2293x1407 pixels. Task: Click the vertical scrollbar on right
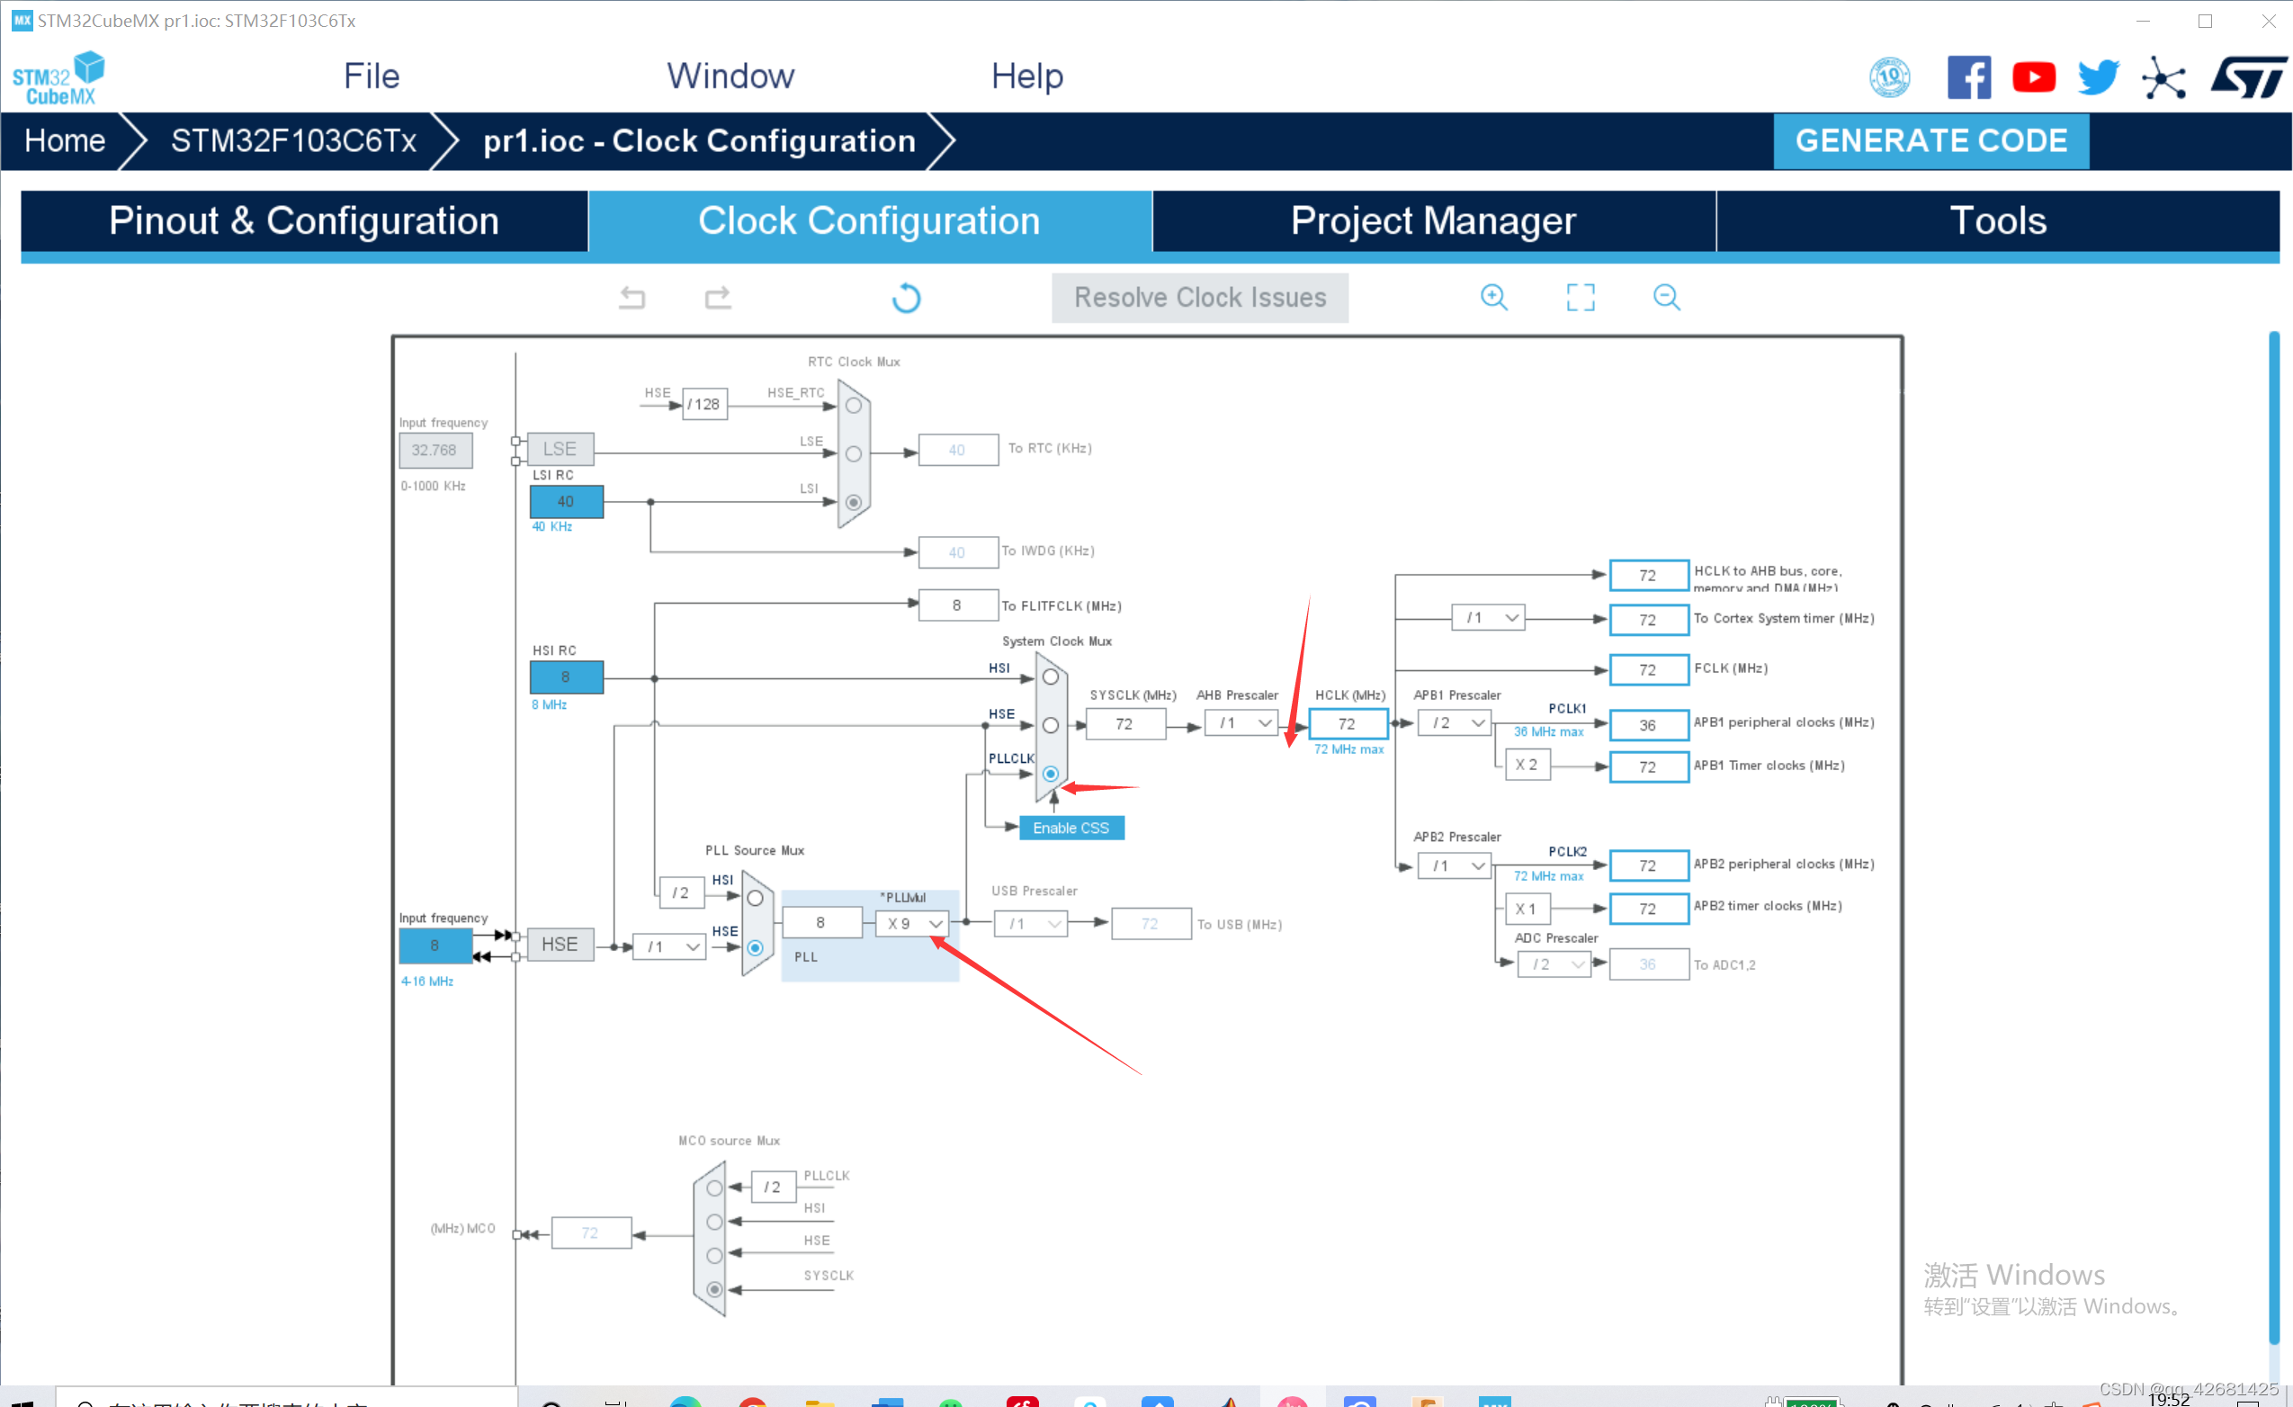click(x=2274, y=838)
